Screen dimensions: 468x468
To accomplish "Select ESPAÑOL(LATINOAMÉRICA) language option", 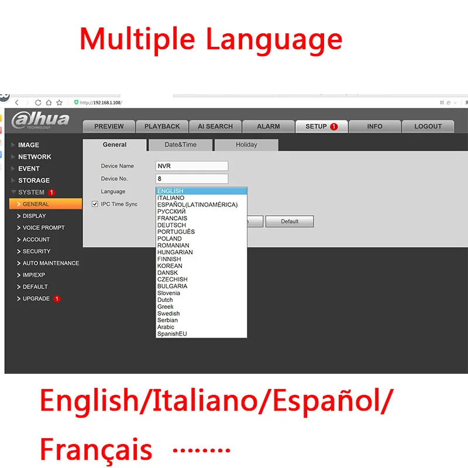I will click(201, 205).
